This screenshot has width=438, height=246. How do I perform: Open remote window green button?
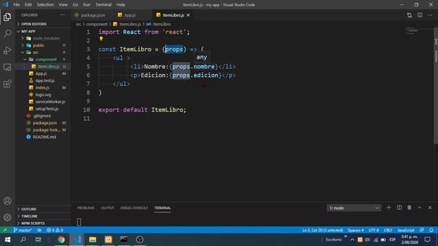tap(5, 230)
